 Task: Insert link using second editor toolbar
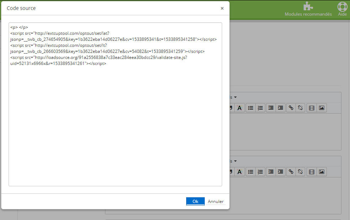click(291, 172)
